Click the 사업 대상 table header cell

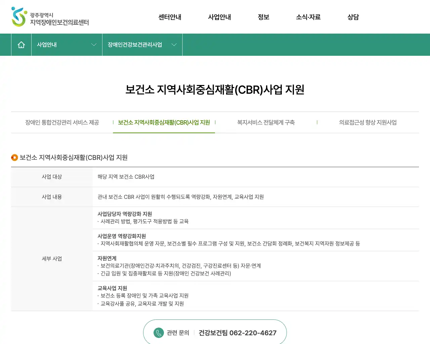click(52, 177)
